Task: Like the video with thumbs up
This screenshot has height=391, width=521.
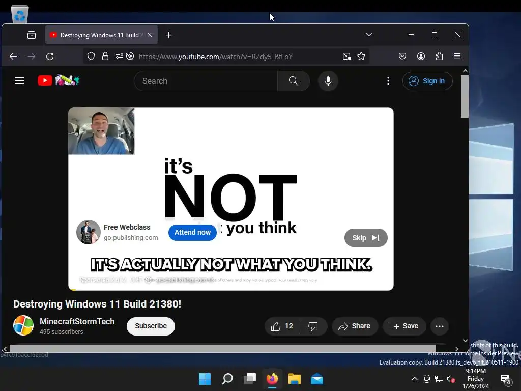Action: click(x=282, y=326)
